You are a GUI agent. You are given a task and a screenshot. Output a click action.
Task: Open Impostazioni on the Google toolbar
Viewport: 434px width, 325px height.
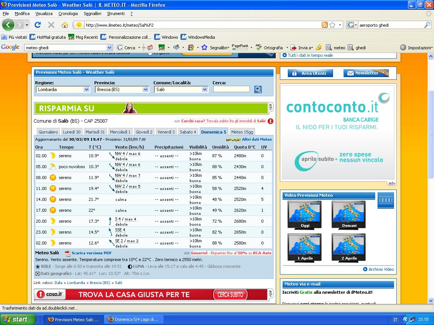point(416,47)
